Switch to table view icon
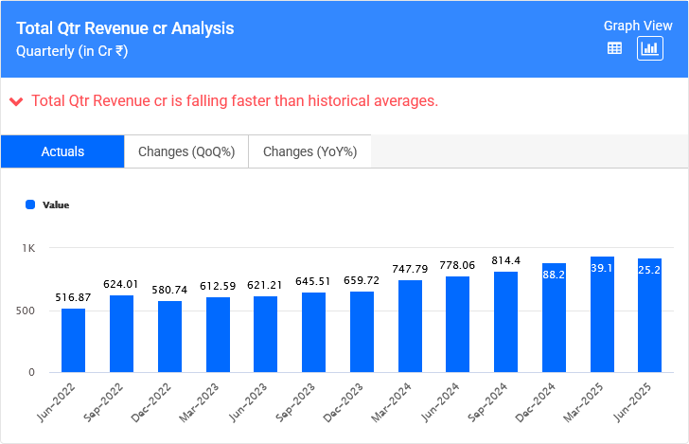The height and width of the screenshot is (444, 689). click(x=614, y=48)
